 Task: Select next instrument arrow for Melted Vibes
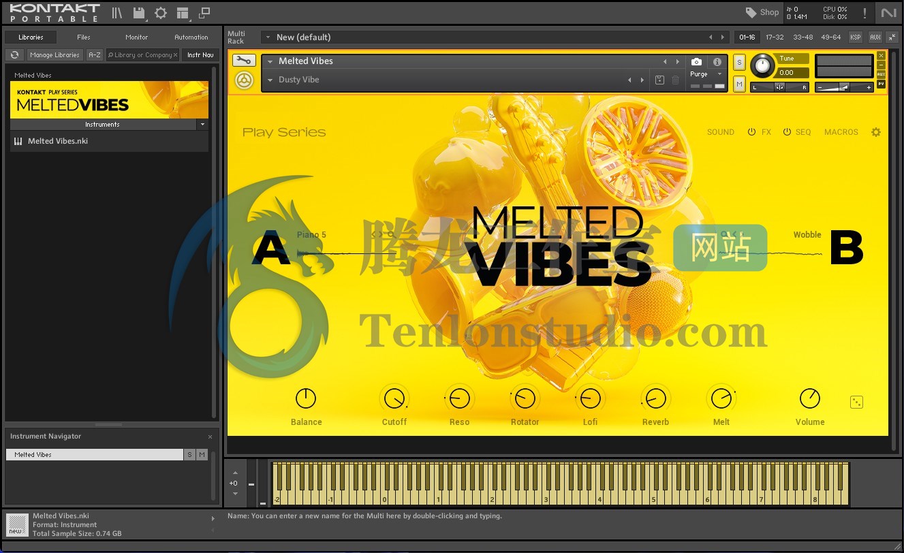click(x=677, y=61)
